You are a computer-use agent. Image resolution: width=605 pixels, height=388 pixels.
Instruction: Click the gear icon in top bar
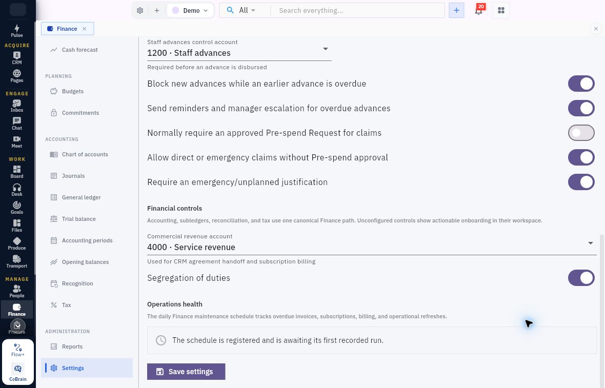click(x=140, y=10)
